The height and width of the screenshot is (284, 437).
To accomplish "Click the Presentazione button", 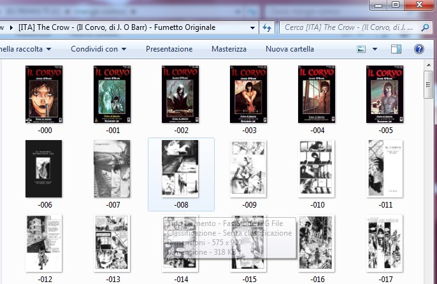I will click(x=169, y=49).
